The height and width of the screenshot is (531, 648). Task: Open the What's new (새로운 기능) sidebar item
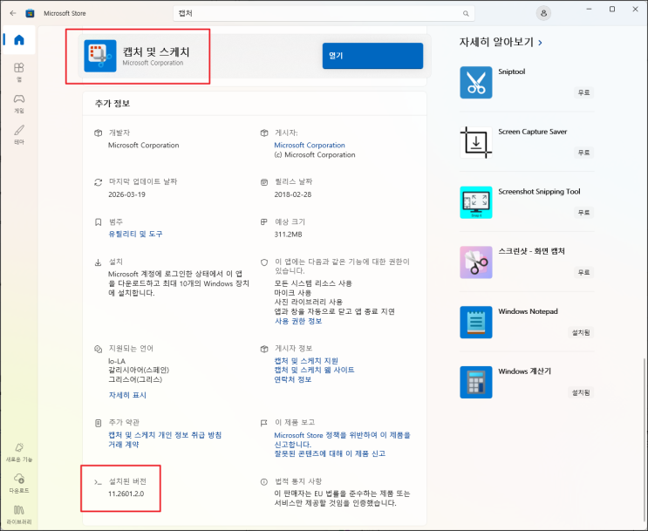19,453
